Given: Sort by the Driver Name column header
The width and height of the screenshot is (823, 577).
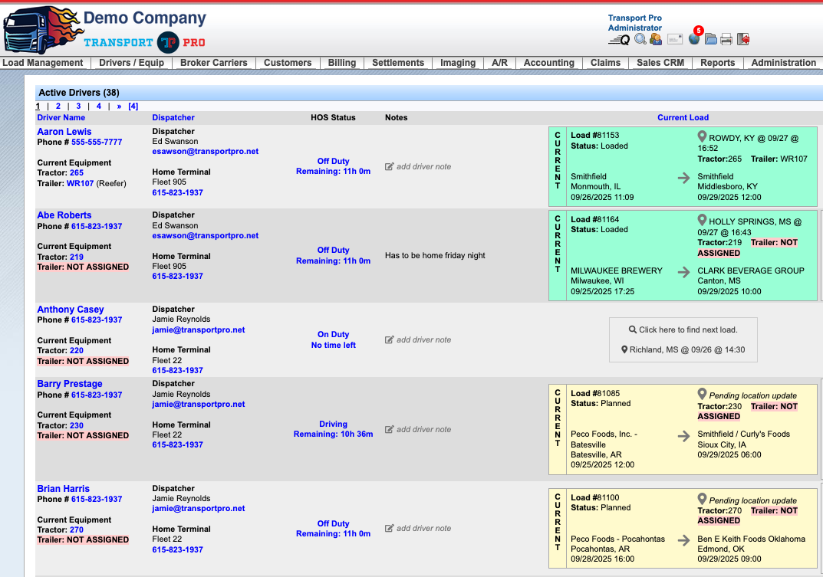Looking at the screenshot, I should click(61, 117).
